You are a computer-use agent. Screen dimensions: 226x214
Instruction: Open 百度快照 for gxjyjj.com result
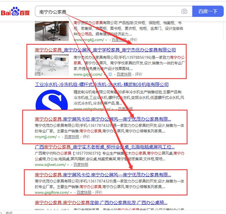pos(124,75)
